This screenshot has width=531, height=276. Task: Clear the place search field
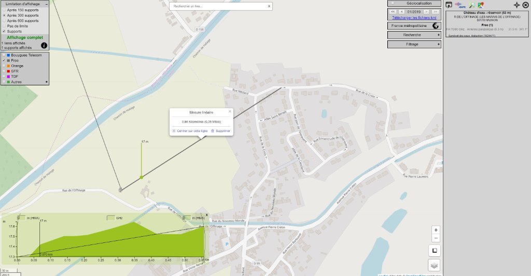269,6
